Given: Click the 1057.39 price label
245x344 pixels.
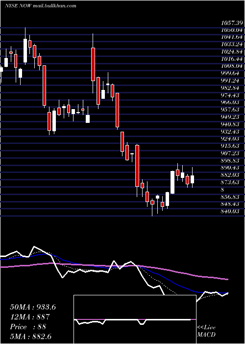Looking at the screenshot, I should click(x=232, y=23).
